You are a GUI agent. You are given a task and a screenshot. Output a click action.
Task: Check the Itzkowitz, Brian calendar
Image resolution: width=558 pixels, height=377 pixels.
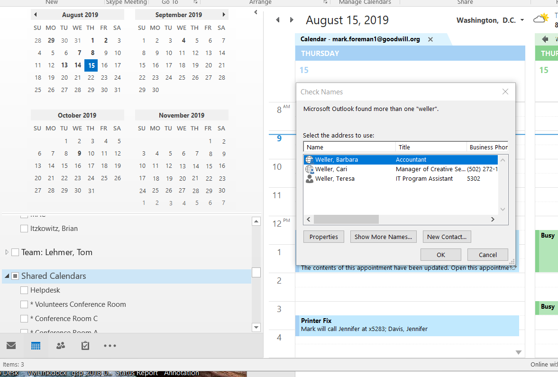(24, 229)
